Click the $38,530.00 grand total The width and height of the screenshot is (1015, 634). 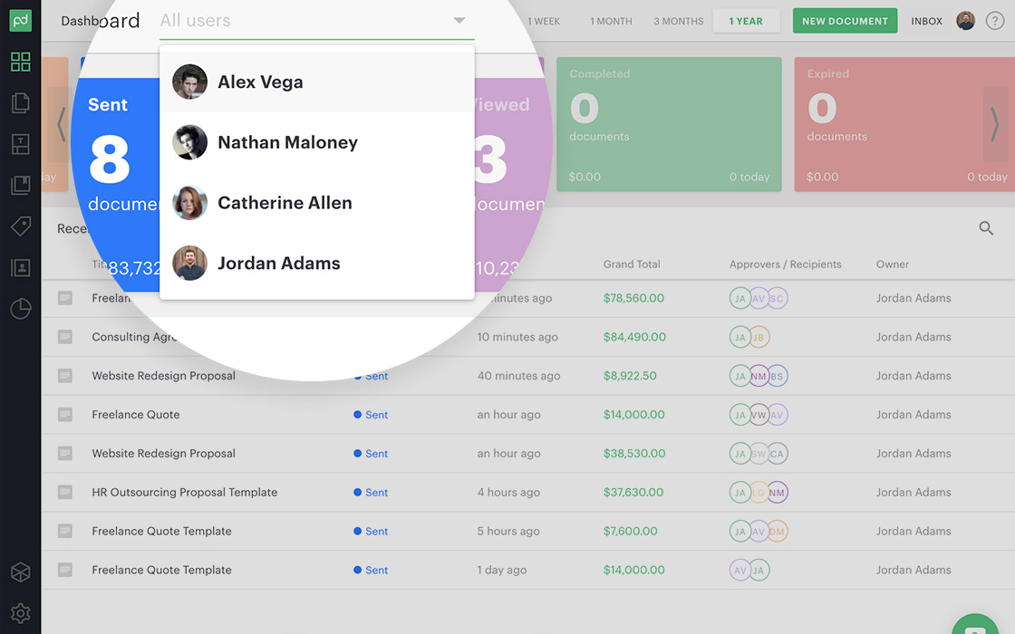tap(633, 454)
